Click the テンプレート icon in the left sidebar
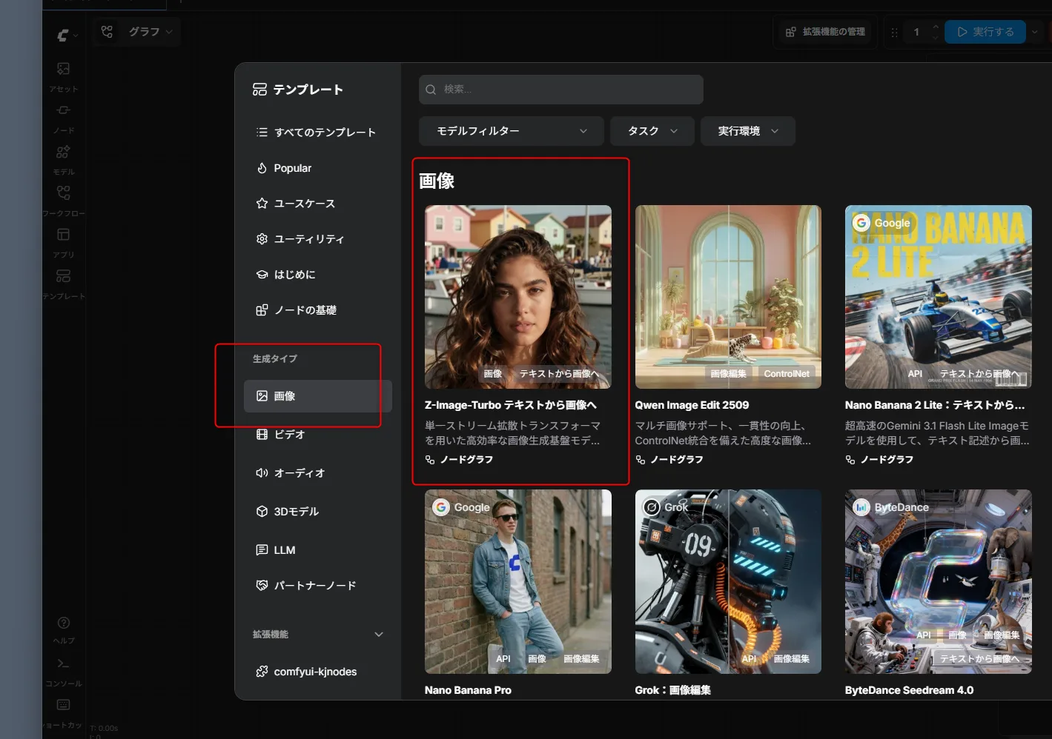 tap(64, 276)
